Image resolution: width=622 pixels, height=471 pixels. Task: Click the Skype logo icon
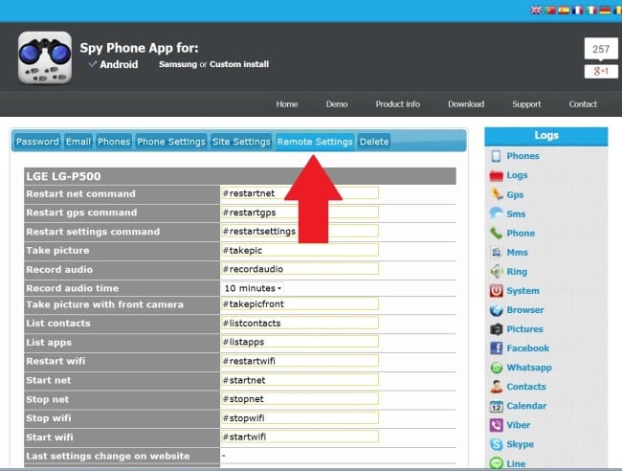point(497,444)
